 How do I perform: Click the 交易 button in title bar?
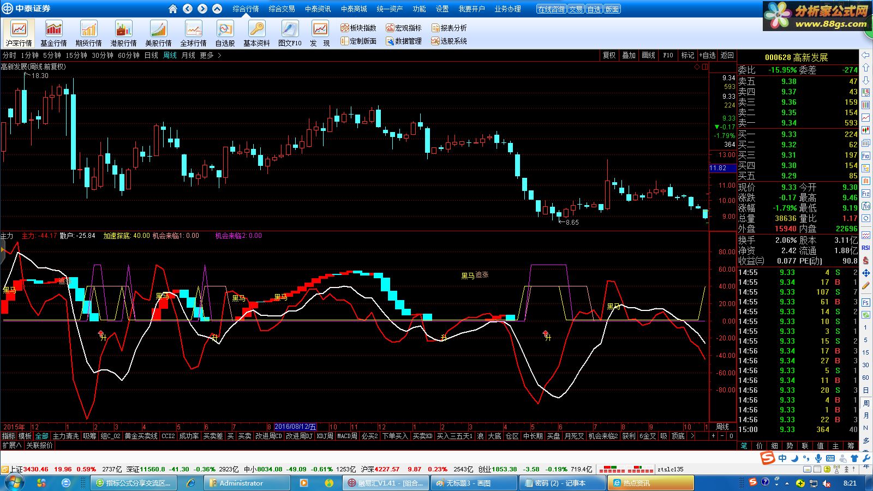coord(576,9)
